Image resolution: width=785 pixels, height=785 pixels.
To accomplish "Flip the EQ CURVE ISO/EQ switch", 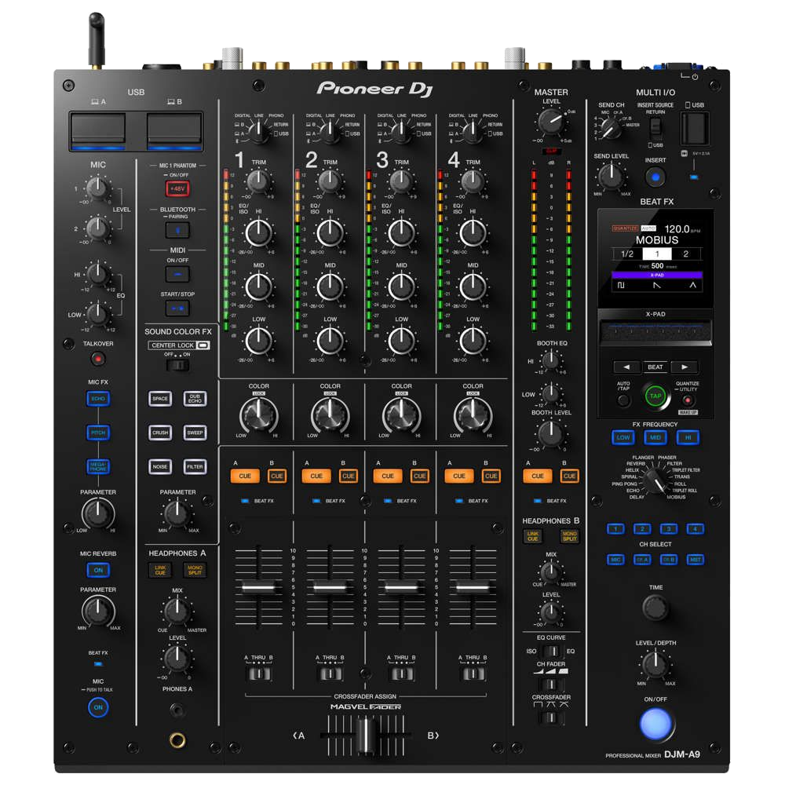I will pos(551,651).
